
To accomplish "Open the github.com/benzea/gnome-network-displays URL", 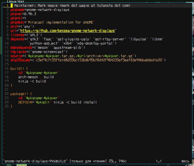I will click(x=67, y=31).
